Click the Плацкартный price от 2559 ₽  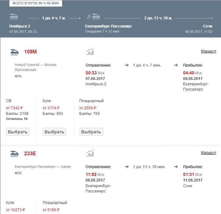click(x=88, y=108)
